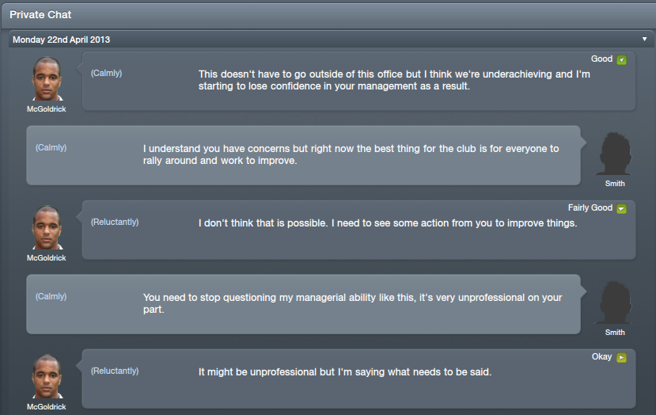This screenshot has width=656, height=415.
Task: Select the message about losing confidence in management
Action: [394, 81]
